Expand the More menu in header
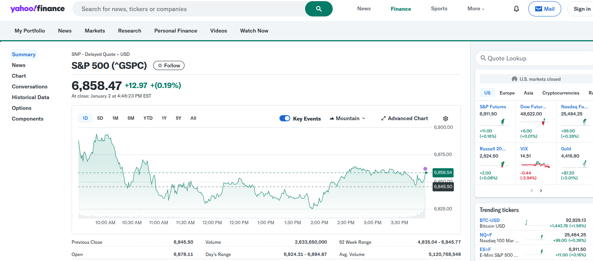Screen dimensions: 593x261 476,9
